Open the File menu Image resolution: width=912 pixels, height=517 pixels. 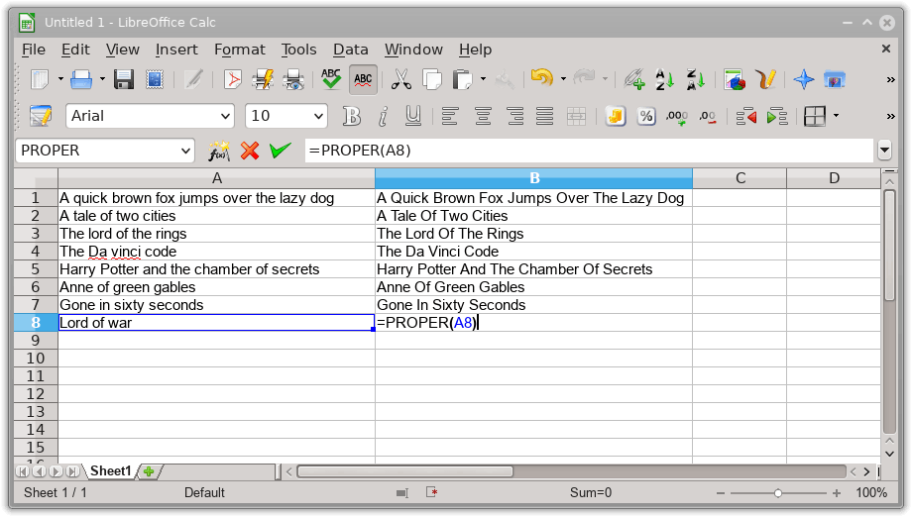(33, 50)
